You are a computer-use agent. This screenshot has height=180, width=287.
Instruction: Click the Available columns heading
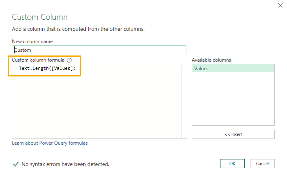(x=211, y=60)
